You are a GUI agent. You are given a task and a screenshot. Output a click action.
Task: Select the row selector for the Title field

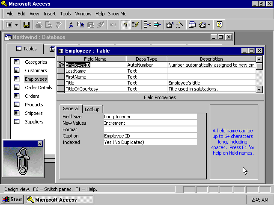coord(61,83)
